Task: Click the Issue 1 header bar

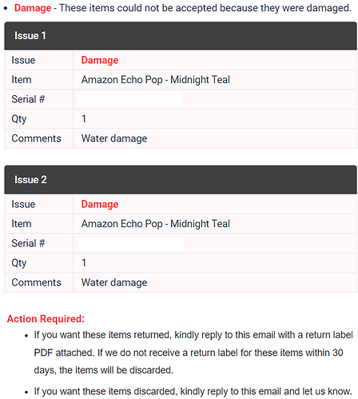Action: pyautogui.click(x=181, y=36)
